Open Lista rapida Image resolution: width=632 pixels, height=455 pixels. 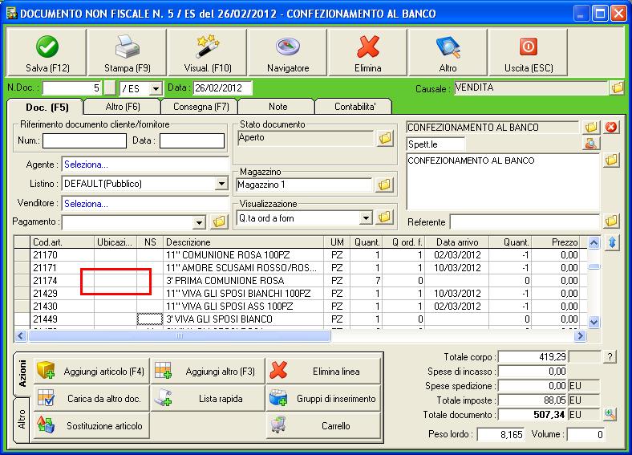coord(208,399)
